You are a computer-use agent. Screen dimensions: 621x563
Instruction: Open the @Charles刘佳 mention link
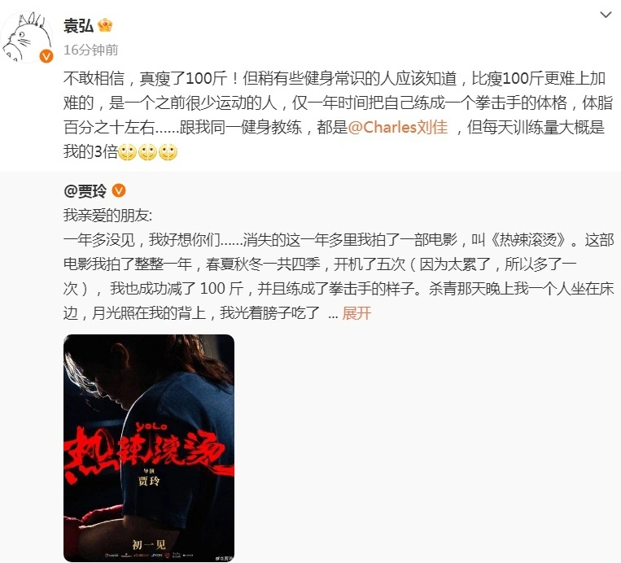click(398, 127)
